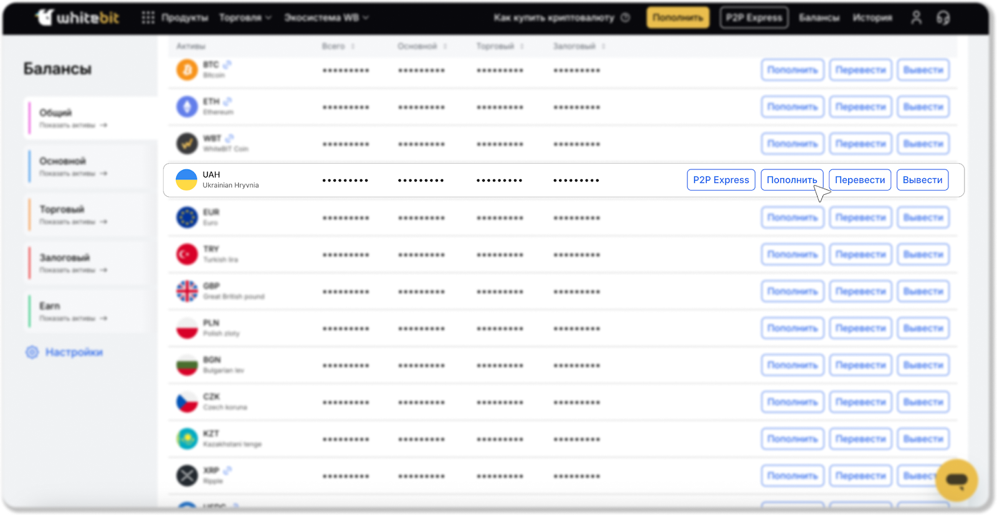Viewport: 997px width, 515px height.
Task: Open the products grid menu icon
Action: [x=148, y=17]
